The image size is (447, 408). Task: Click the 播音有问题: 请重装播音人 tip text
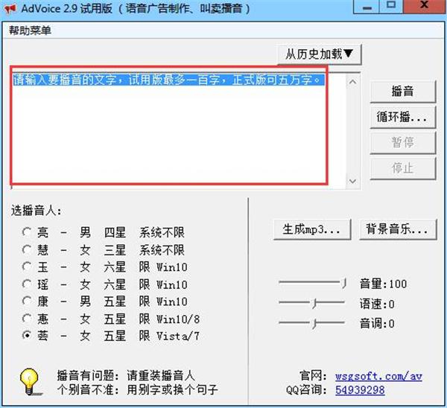point(126,375)
